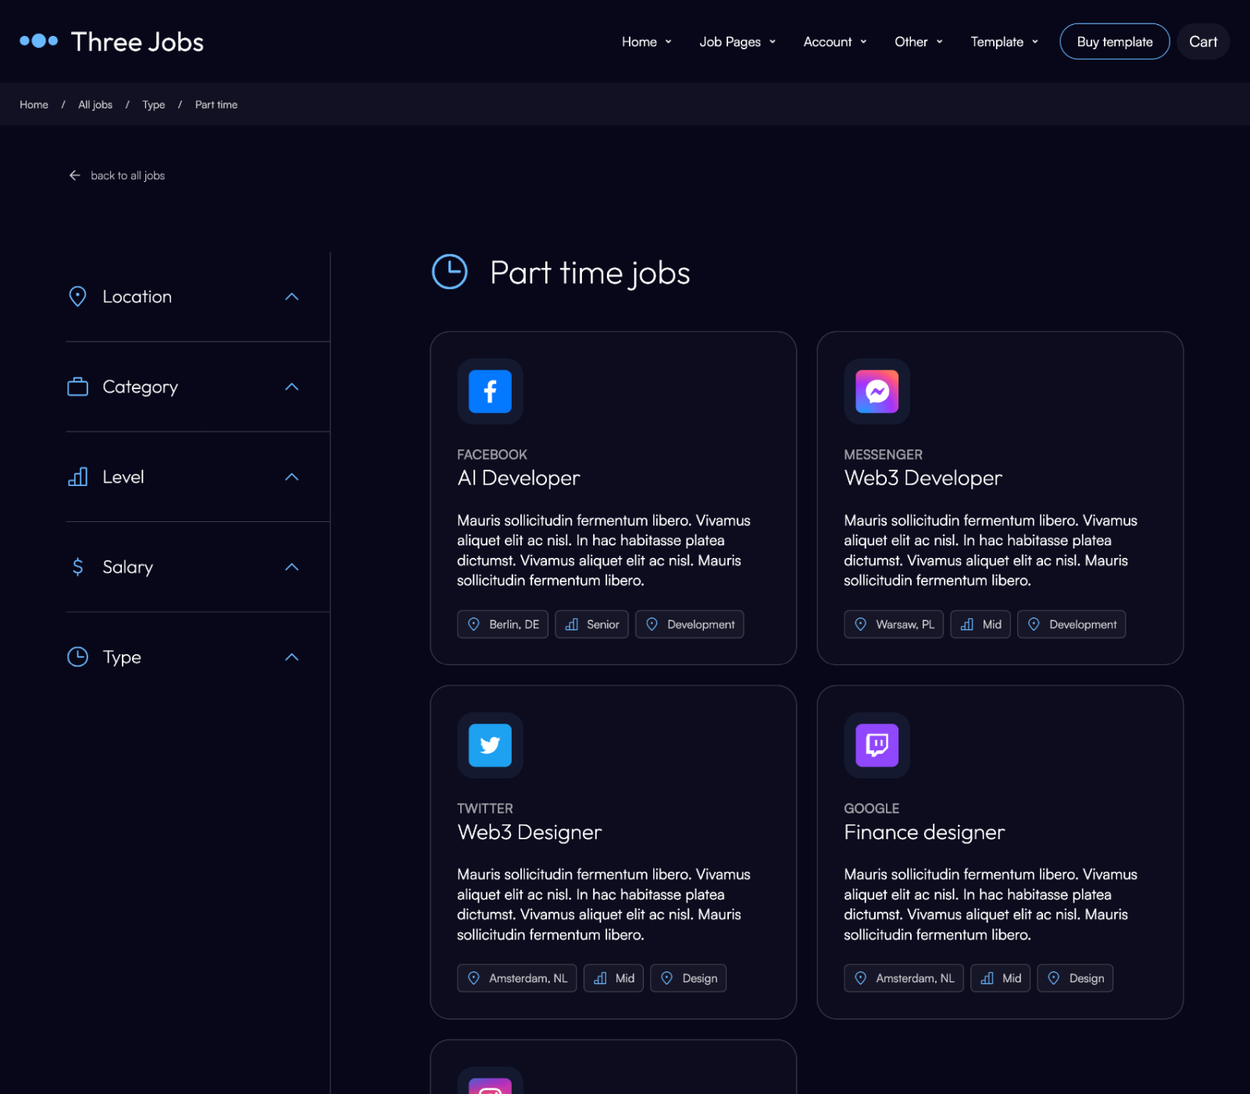Click the Level filter label

(123, 477)
